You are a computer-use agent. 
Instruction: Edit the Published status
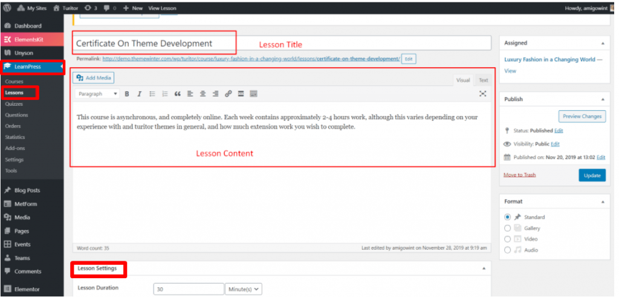(559, 130)
